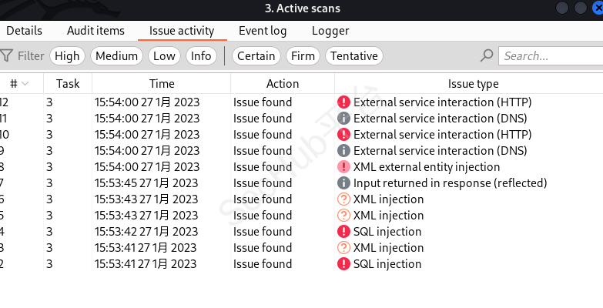Click info icon beside Input returned in response
603x308 pixels.
click(x=343, y=183)
